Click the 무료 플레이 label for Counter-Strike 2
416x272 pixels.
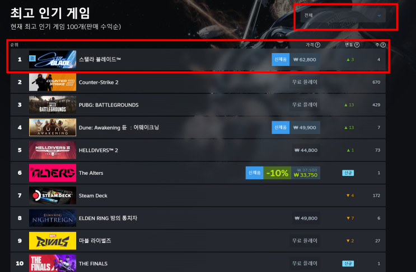305,82
